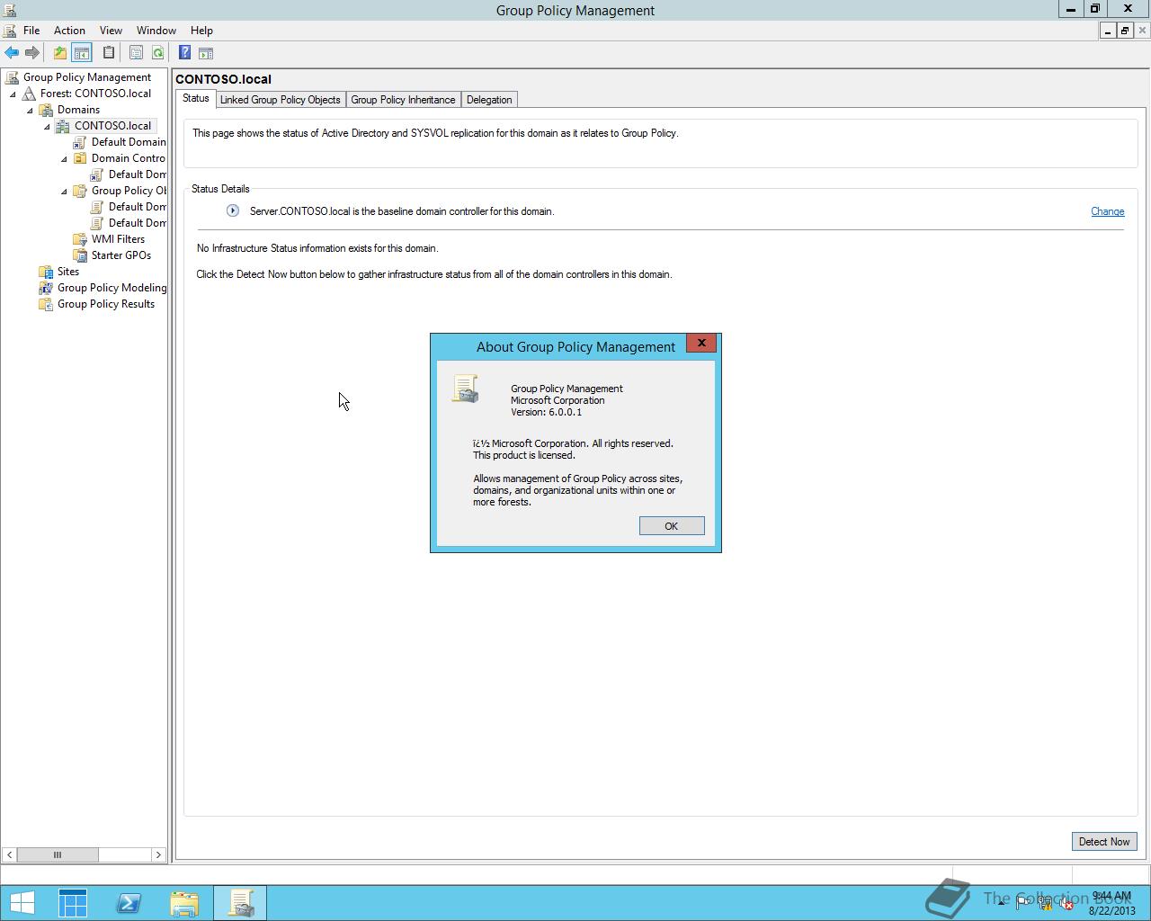
Task: Open File Explorer from the taskbar
Action: 184,903
